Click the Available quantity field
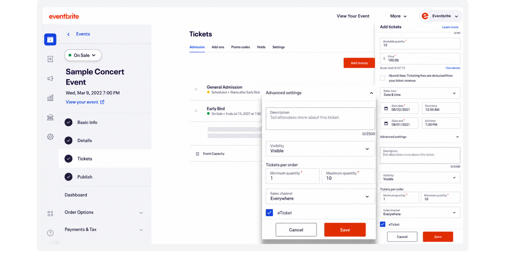Image resolution: width=512 pixels, height=256 pixels. click(420, 44)
